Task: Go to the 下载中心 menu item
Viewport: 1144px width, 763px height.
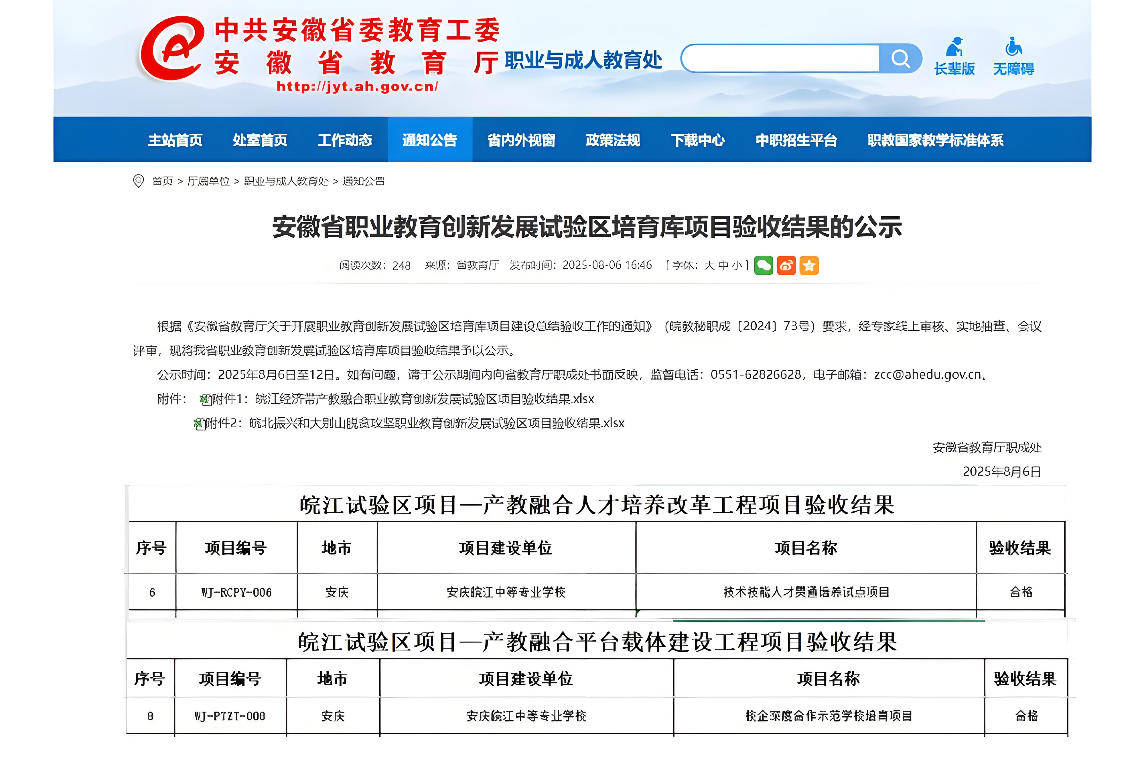Action: (698, 140)
